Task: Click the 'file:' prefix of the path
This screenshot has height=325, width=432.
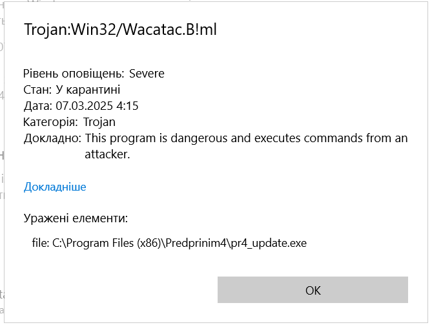Action: pyautogui.click(x=39, y=244)
